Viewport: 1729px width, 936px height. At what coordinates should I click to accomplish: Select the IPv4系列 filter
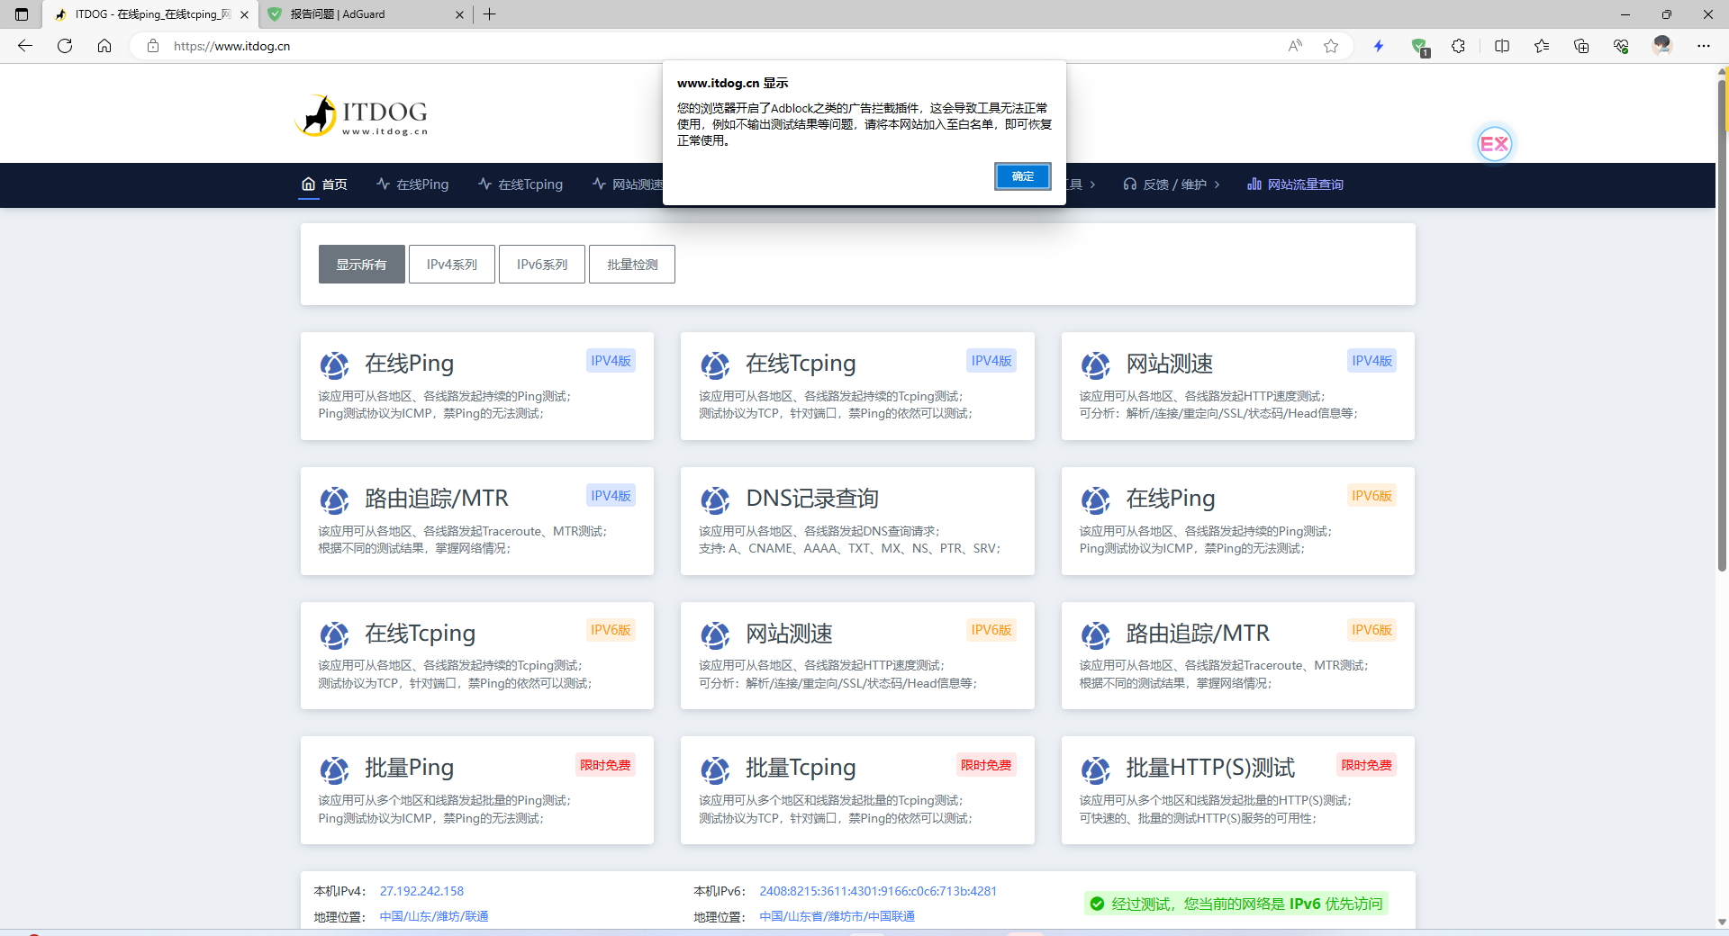(451, 264)
